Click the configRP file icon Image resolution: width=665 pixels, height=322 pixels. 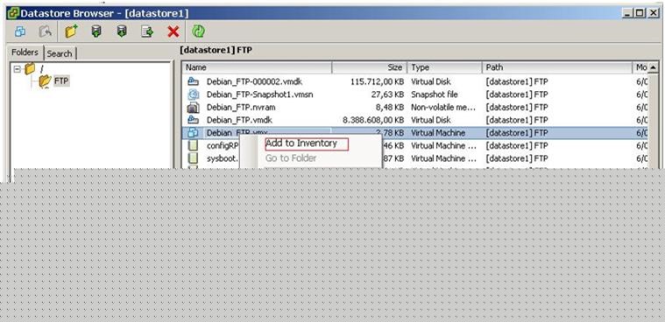coord(193,145)
